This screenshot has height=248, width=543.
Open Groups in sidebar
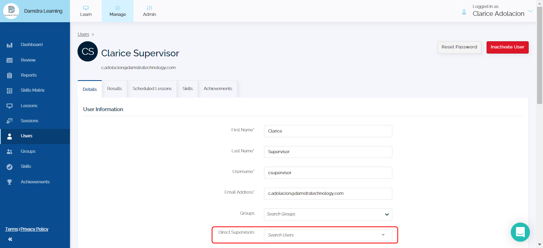35,152
